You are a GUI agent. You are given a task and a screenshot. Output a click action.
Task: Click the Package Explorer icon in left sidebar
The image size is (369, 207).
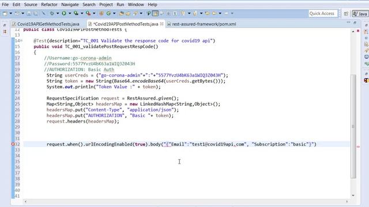point(5,31)
